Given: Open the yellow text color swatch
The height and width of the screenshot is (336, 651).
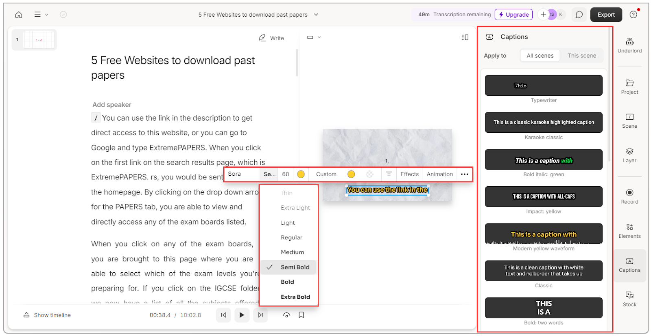Looking at the screenshot, I should [301, 174].
